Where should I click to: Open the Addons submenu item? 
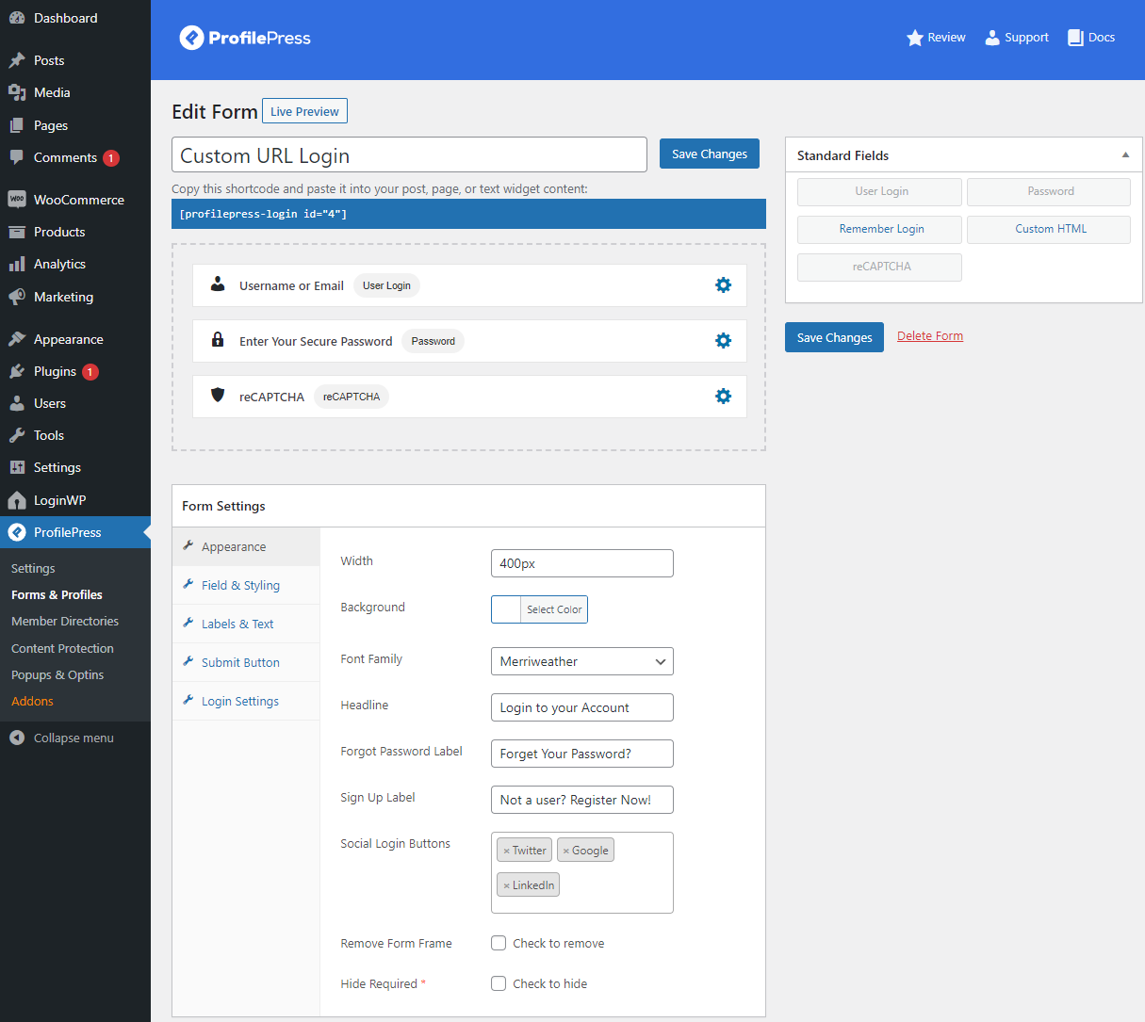click(x=32, y=701)
